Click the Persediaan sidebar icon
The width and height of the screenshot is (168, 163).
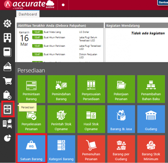point(7,109)
